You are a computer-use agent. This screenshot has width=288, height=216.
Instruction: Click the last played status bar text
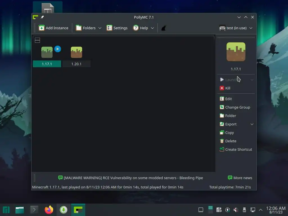[x=108, y=187]
